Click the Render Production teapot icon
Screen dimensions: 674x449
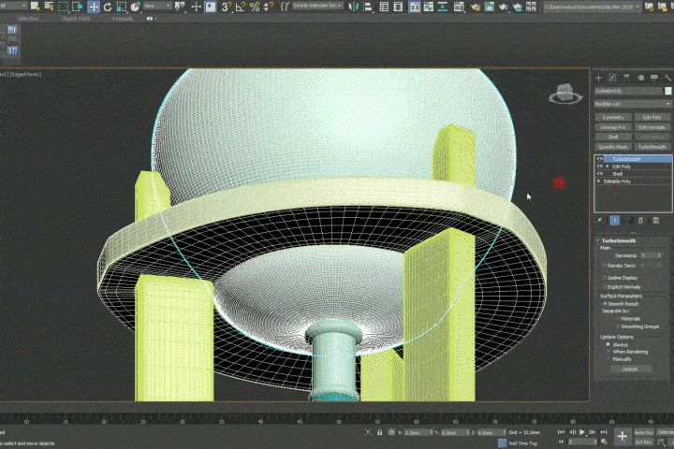504,7
